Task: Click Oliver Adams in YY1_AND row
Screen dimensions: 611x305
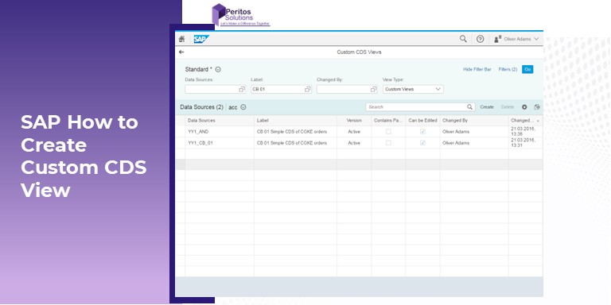Action: click(x=456, y=132)
